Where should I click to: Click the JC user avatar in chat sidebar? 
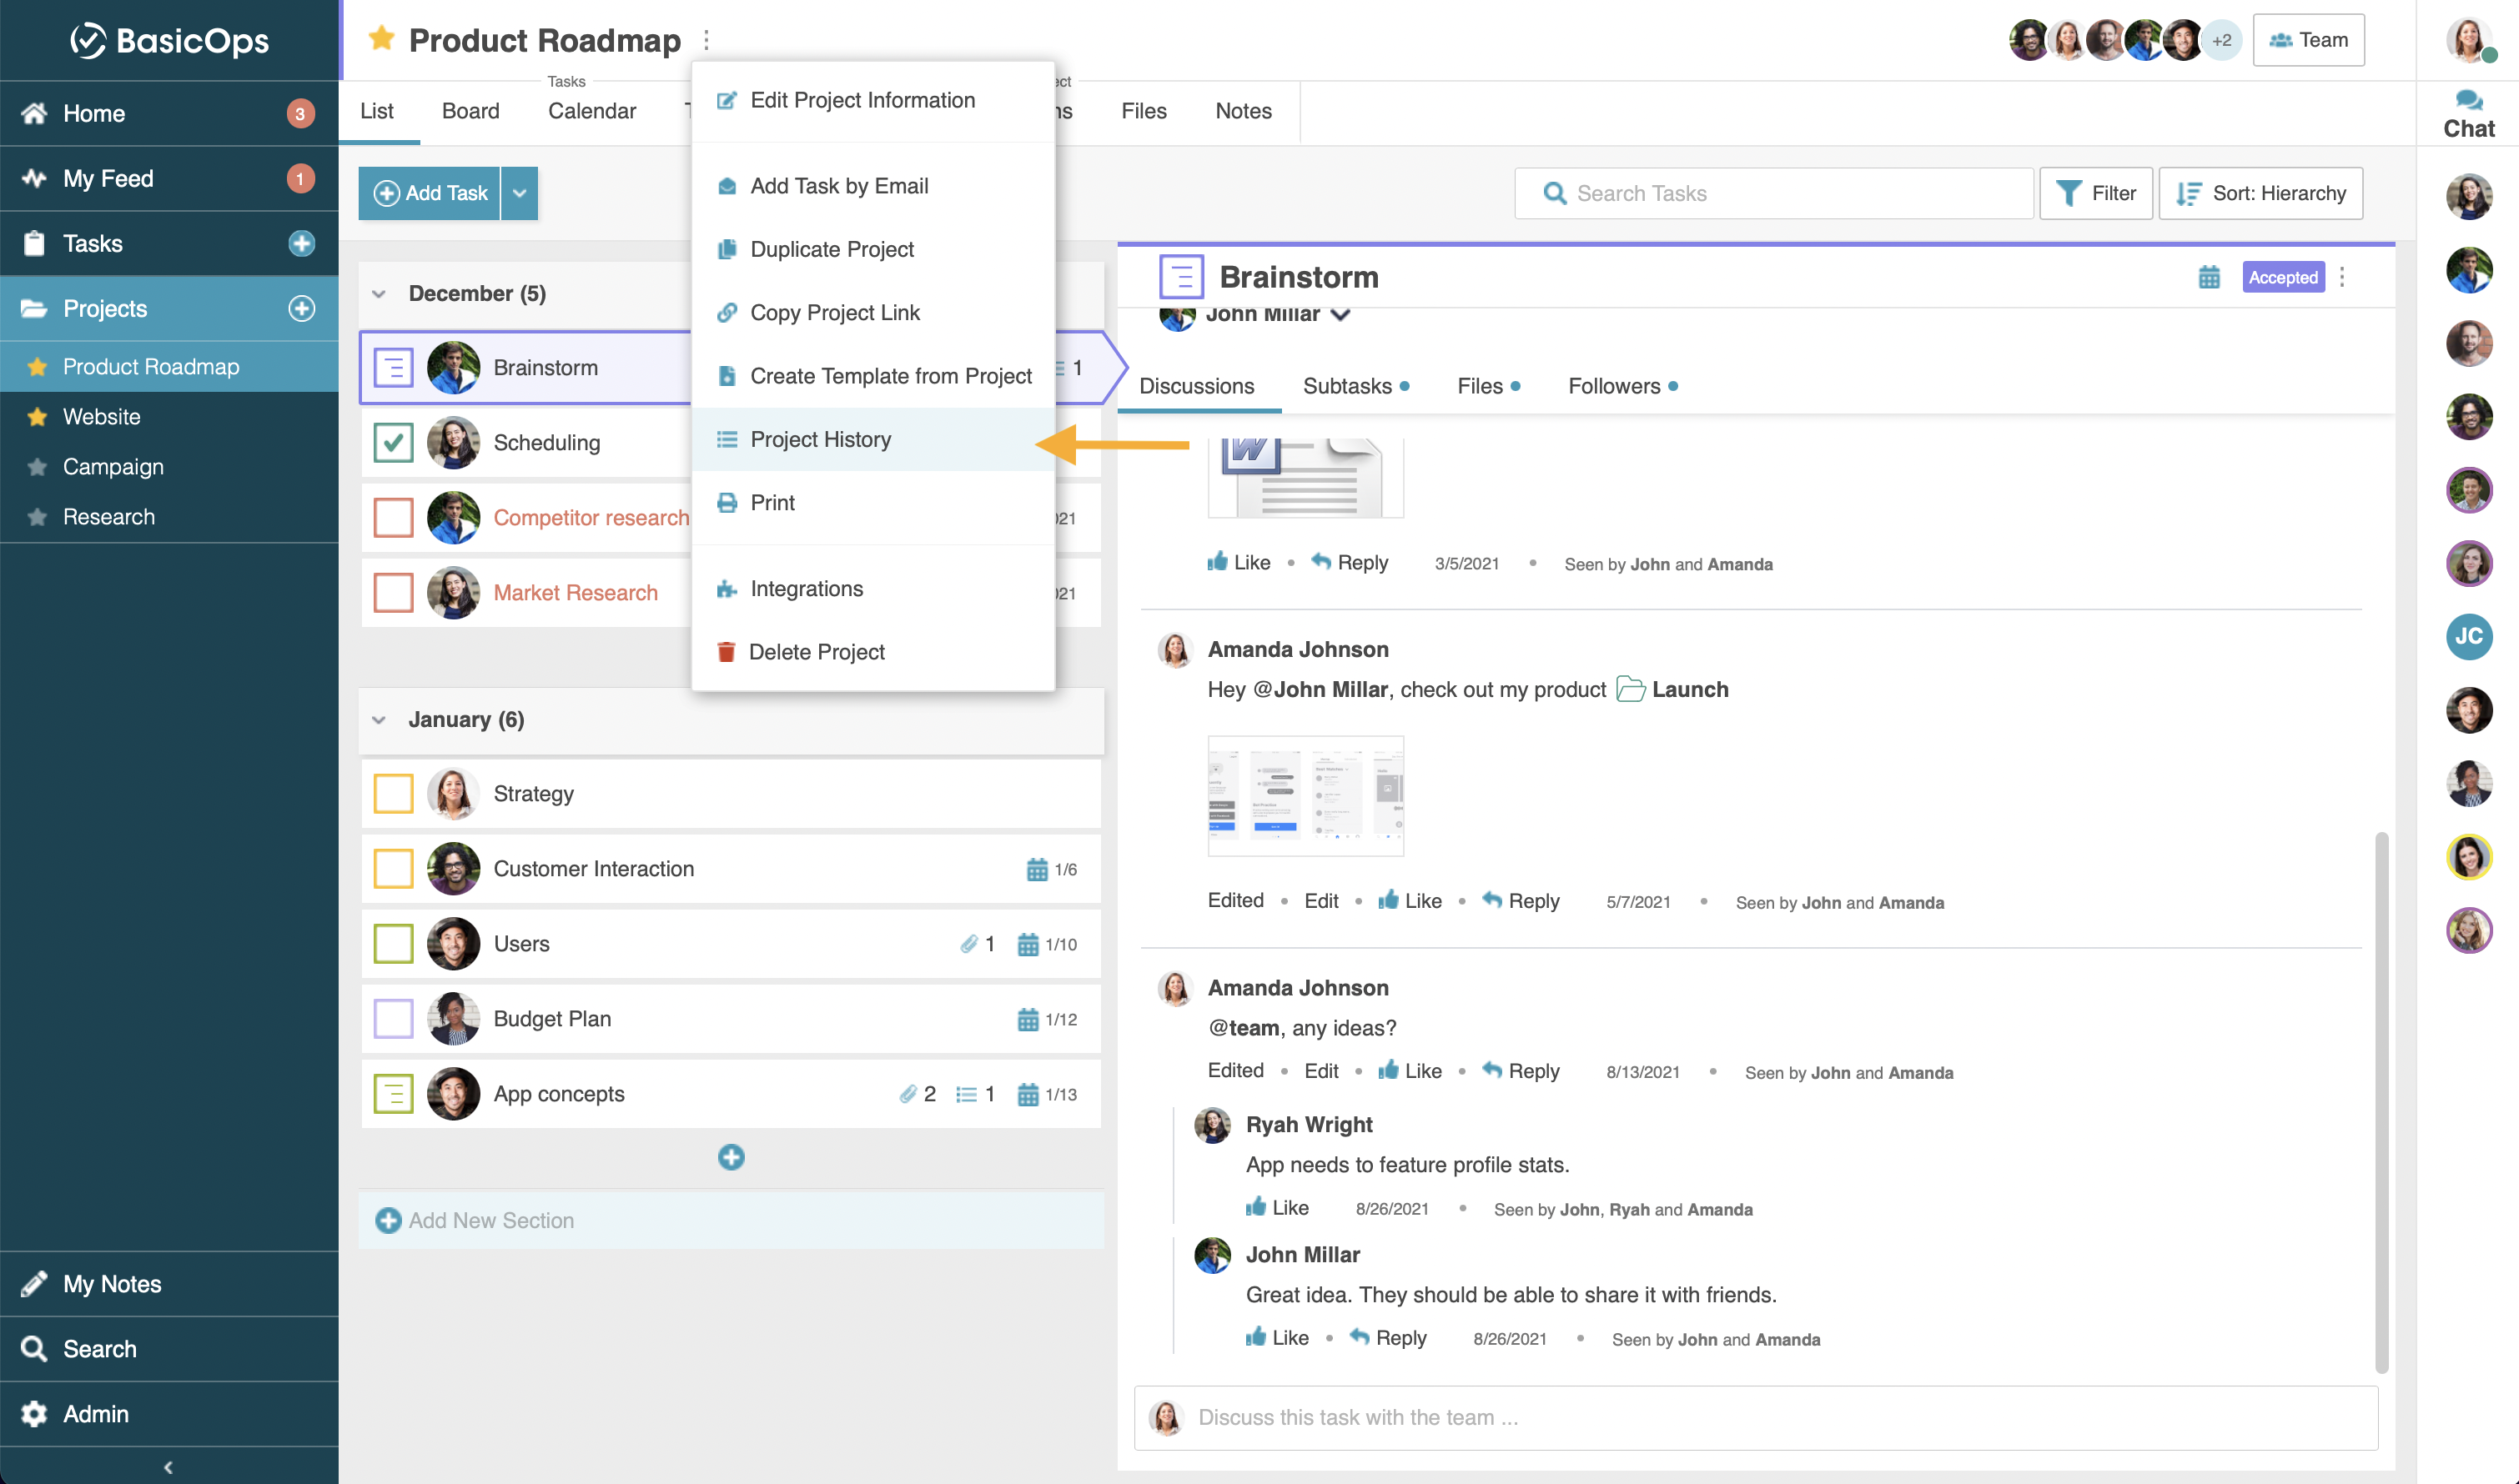pos(2468,636)
